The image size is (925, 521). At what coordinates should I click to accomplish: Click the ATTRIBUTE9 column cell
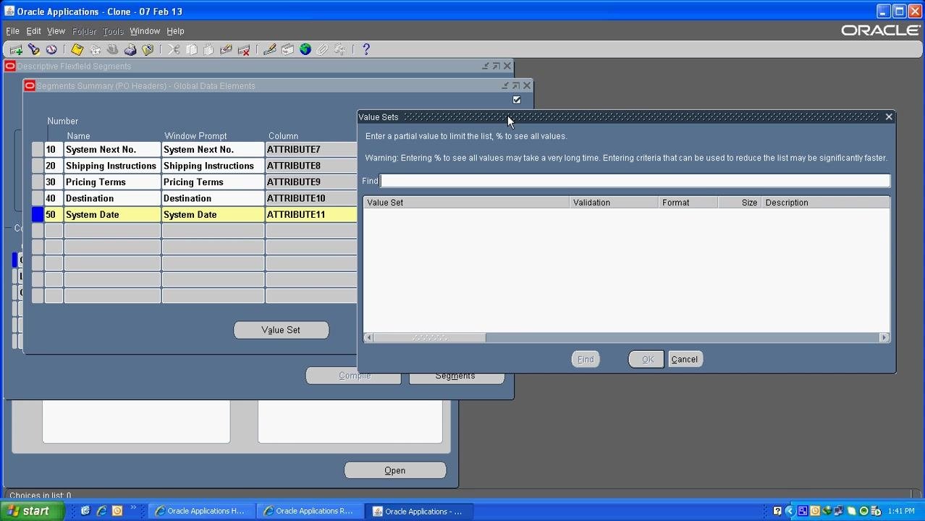tap(311, 182)
